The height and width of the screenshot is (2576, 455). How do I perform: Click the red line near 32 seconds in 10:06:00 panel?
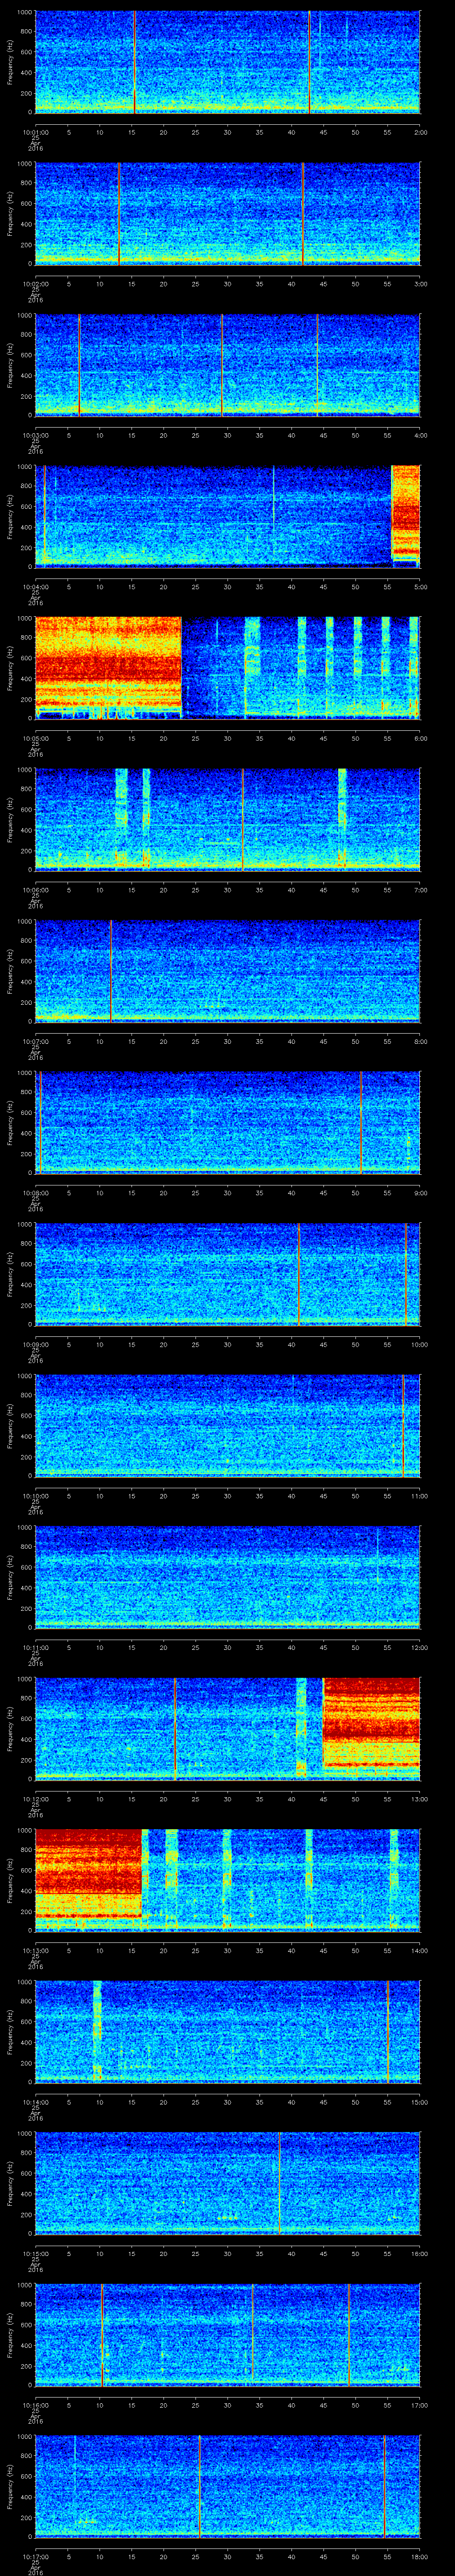[x=242, y=819]
